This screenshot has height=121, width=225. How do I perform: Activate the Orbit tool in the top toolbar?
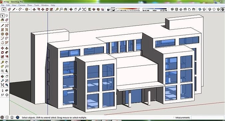(x=71, y=9)
